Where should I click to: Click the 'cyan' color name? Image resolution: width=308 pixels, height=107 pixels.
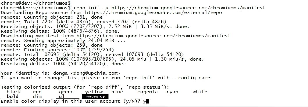(x=172, y=92)
